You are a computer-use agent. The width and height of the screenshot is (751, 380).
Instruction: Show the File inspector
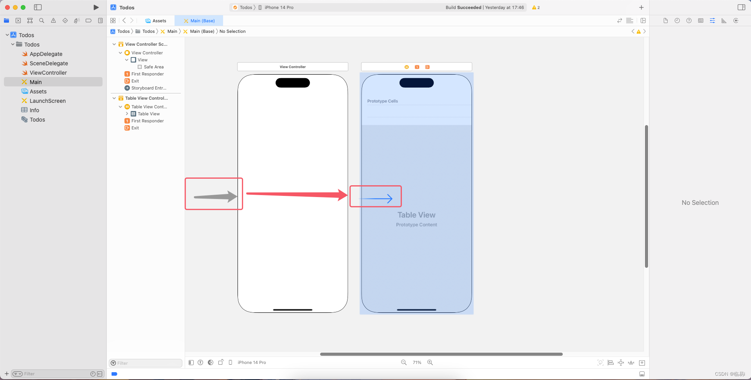pyautogui.click(x=665, y=21)
